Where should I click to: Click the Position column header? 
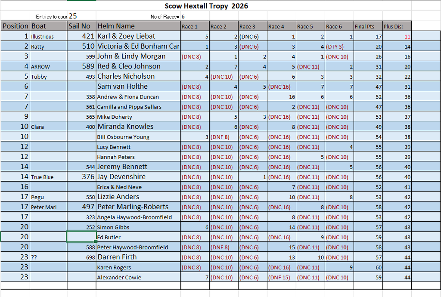16,26
